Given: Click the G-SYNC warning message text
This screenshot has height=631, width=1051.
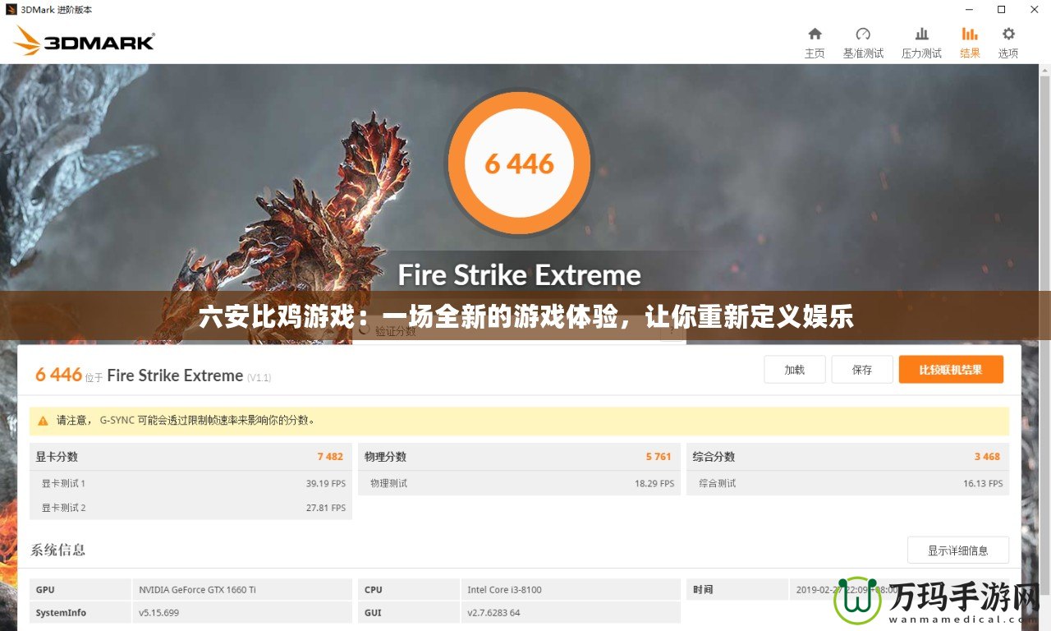Looking at the screenshot, I should tap(186, 420).
